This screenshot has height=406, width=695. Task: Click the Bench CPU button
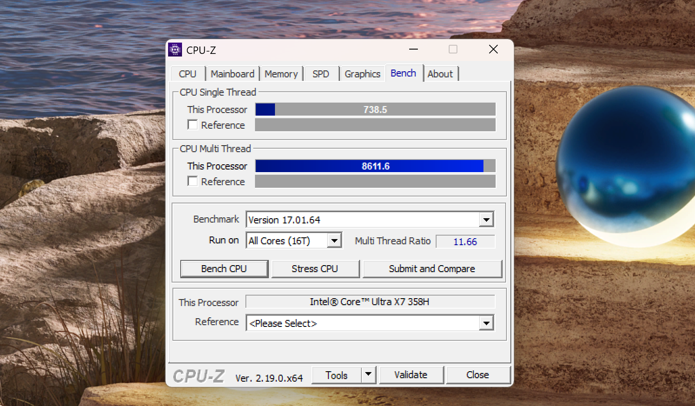pyautogui.click(x=224, y=269)
